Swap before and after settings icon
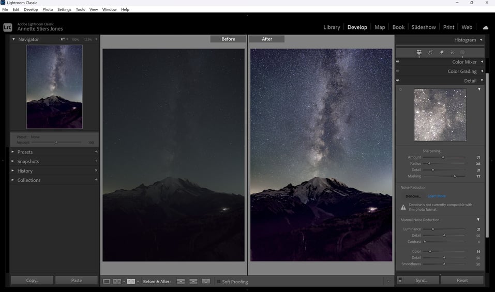Viewport: 495px width, 292px height. coord(206,281)
